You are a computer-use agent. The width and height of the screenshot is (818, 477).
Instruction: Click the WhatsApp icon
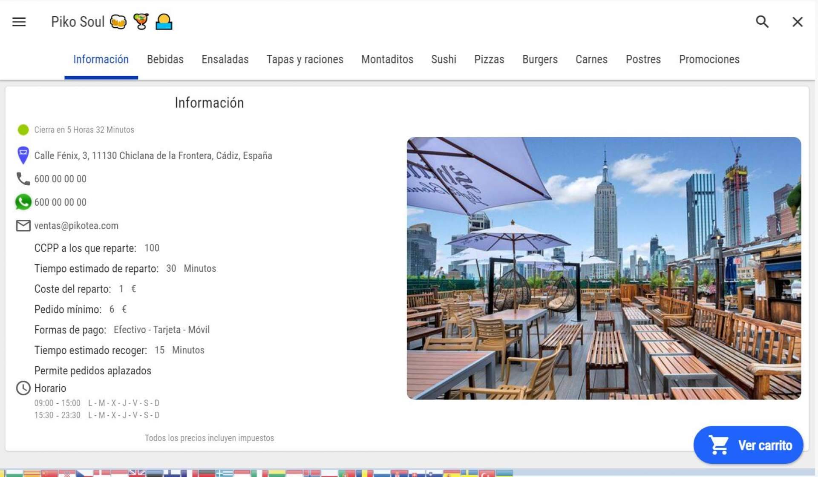[23, 202]
